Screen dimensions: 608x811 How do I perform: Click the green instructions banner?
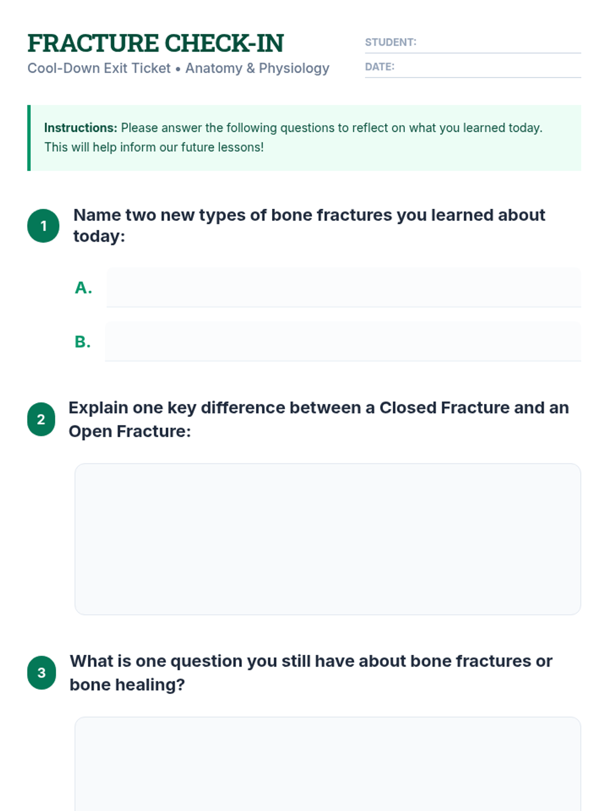pos(304,138)
